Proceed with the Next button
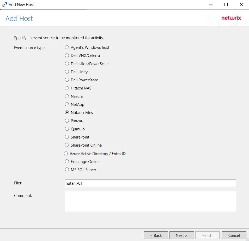249x241 pixels. pyautogui.click(x=181, y=235)
